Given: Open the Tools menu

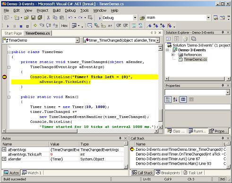Looking at the screenshot, I should click(85, 10).
